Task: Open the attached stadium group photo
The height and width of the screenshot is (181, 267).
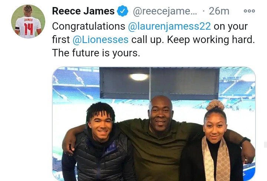Action: coord(154,124)
